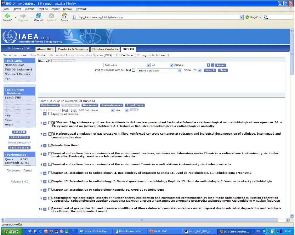Image resolution: width=295 pixels, height=235 pixels.
Task: Select checkbox for record 4
Action: 50,154
